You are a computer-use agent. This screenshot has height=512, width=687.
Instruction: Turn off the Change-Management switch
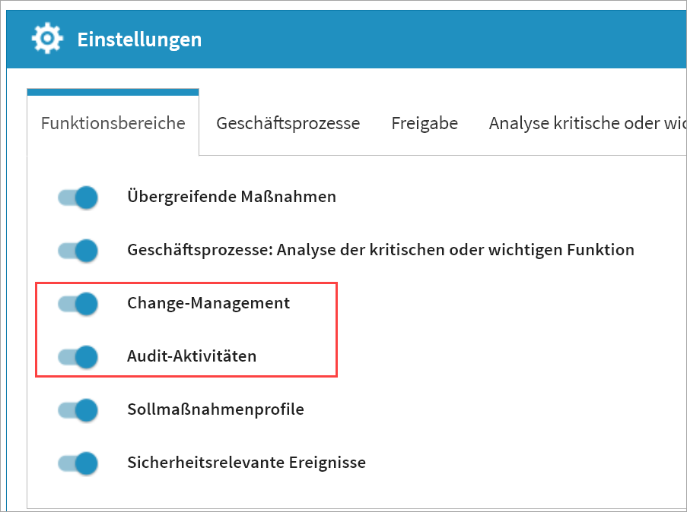(78, 304)
